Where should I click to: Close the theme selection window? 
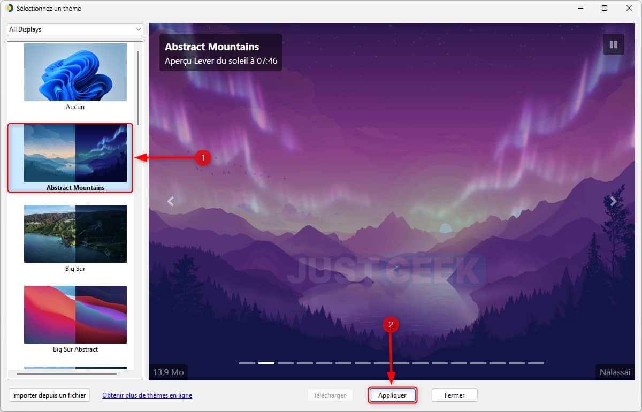629,8
